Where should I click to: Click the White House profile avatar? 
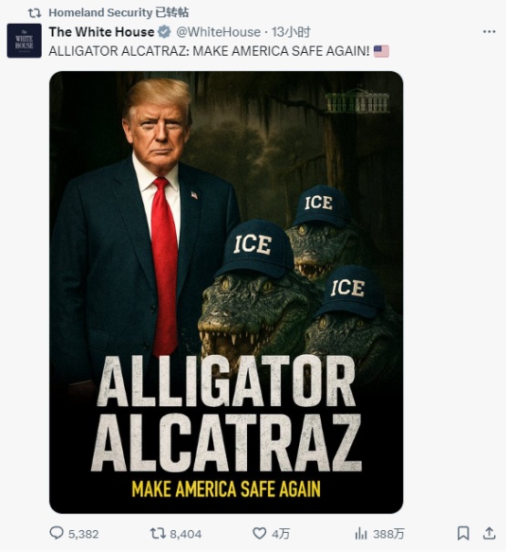25,40
